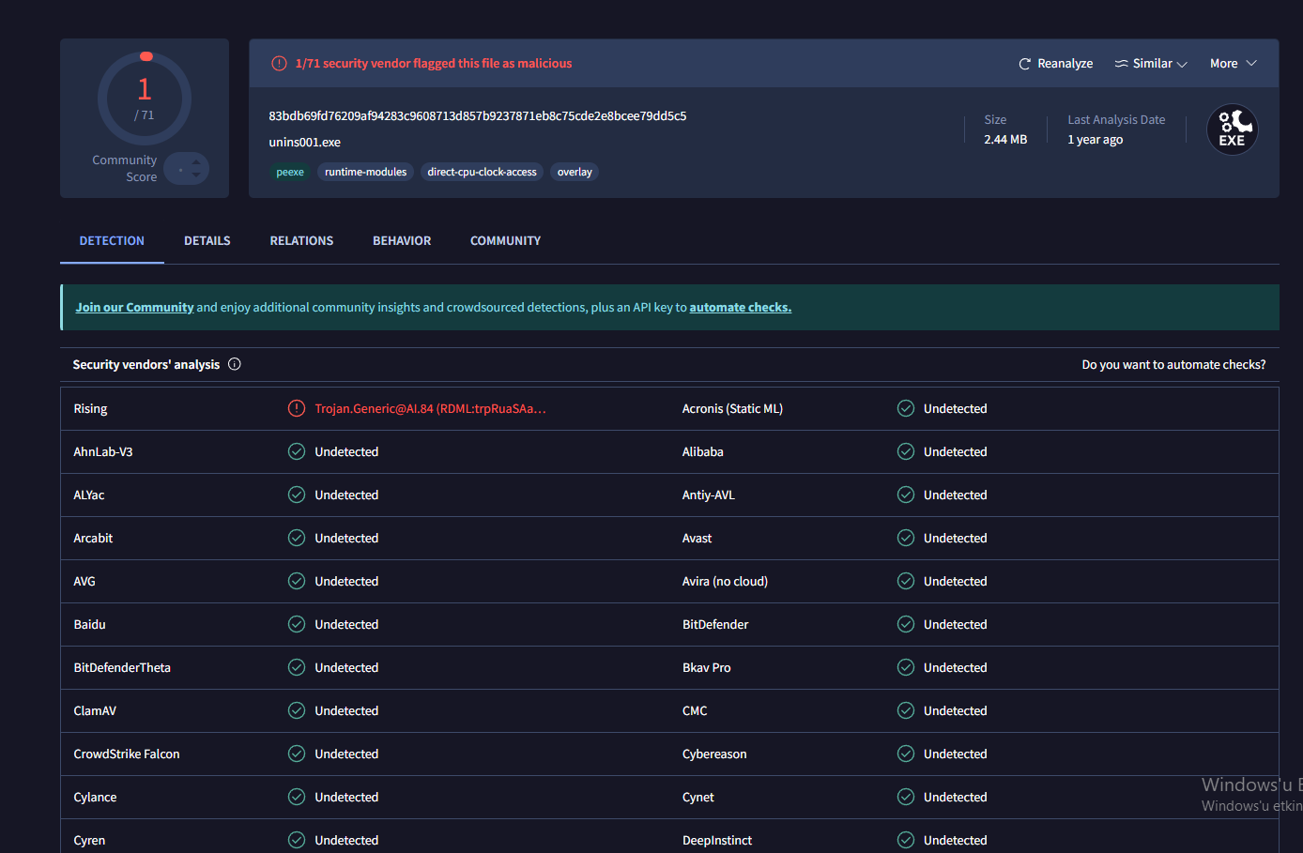
Task: Click the file name unins001.exe
Action: (305, 143)
